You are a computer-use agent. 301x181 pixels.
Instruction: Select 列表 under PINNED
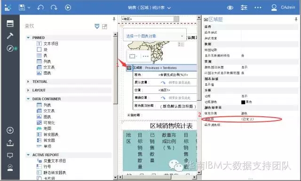coord(44,61)
